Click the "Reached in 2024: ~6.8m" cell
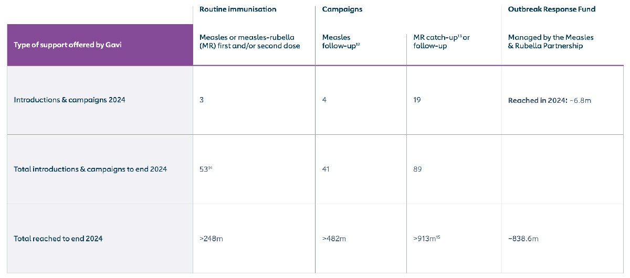Screen dimensions: 630x278 549,100
